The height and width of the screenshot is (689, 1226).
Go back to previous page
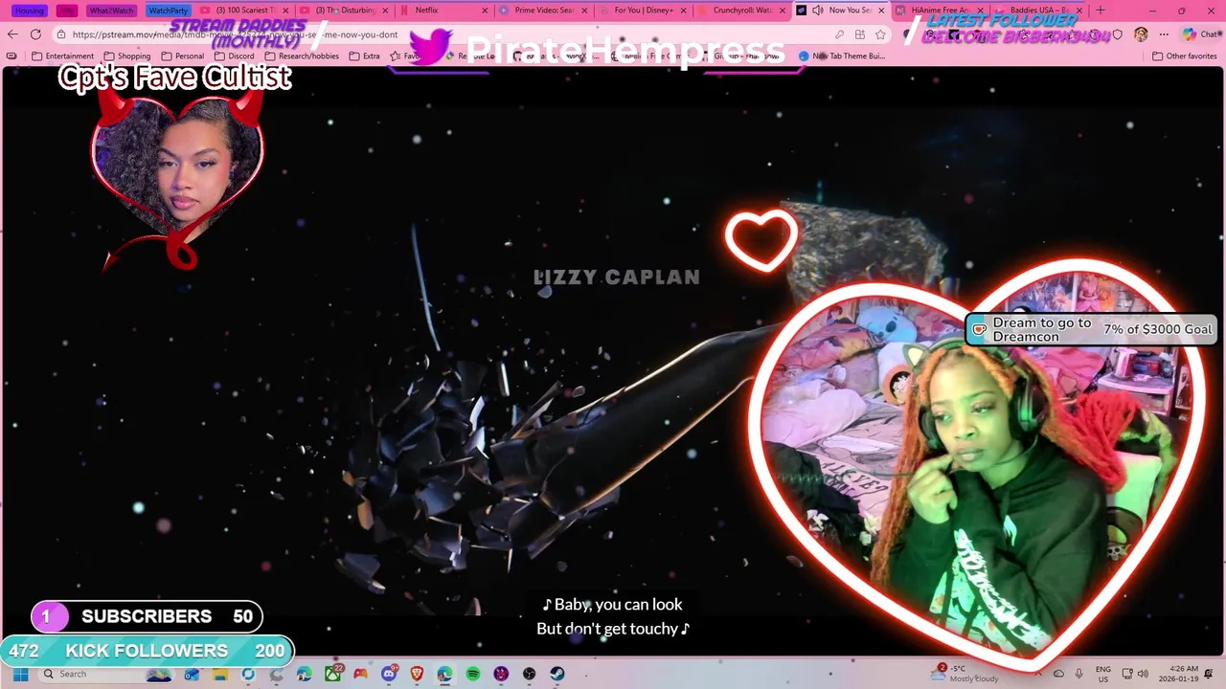click(x=13, y=34)
